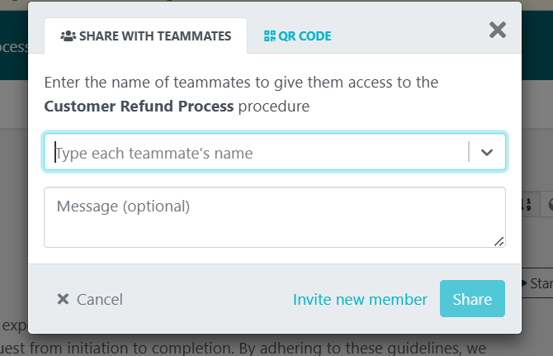The width and height of the screenshot is (553, 356).
Task: Click the partially hidden Start button
Action: [x=537, y=283]
